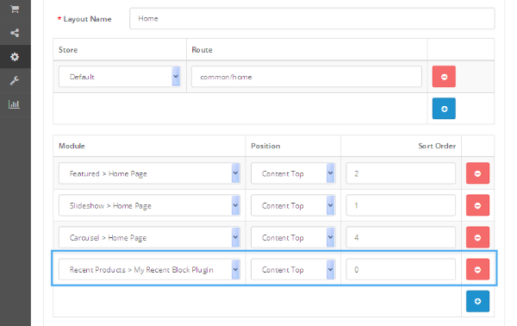Open the Featured > Home Page module dropdown
The height and width of the screenshot is (326, 517).
coord(149,173)
